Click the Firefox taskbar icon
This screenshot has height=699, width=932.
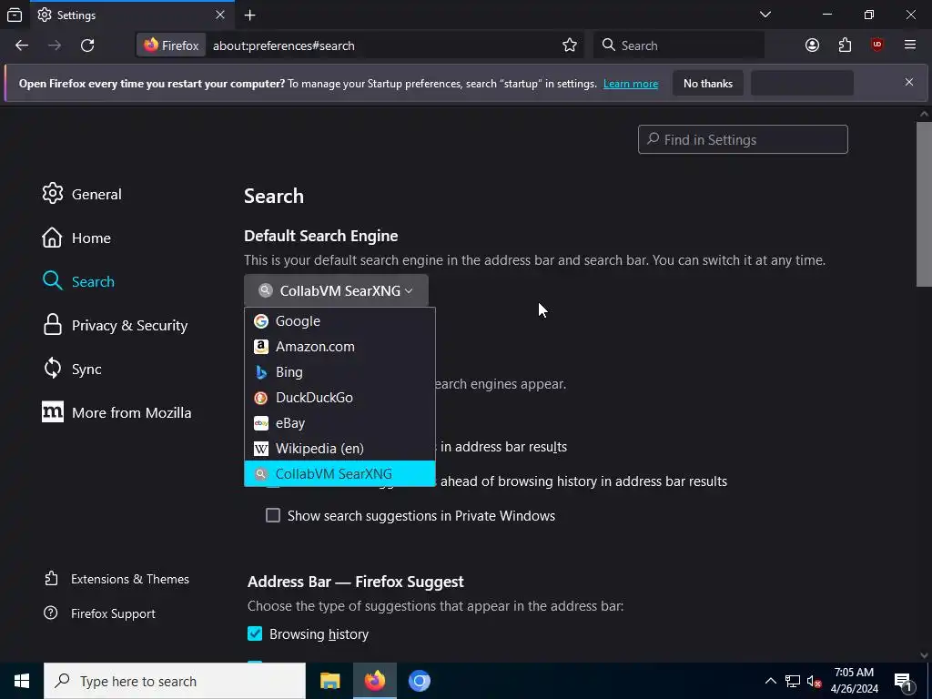[x=374, y=681]
